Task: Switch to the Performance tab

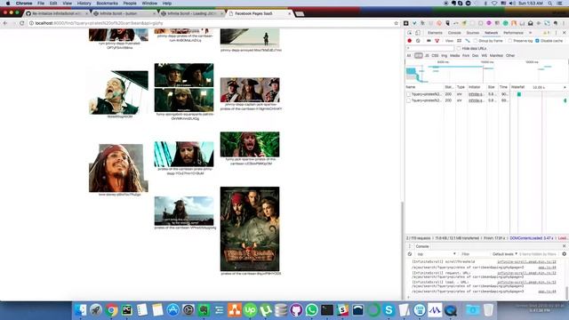Action: point(513,33)
